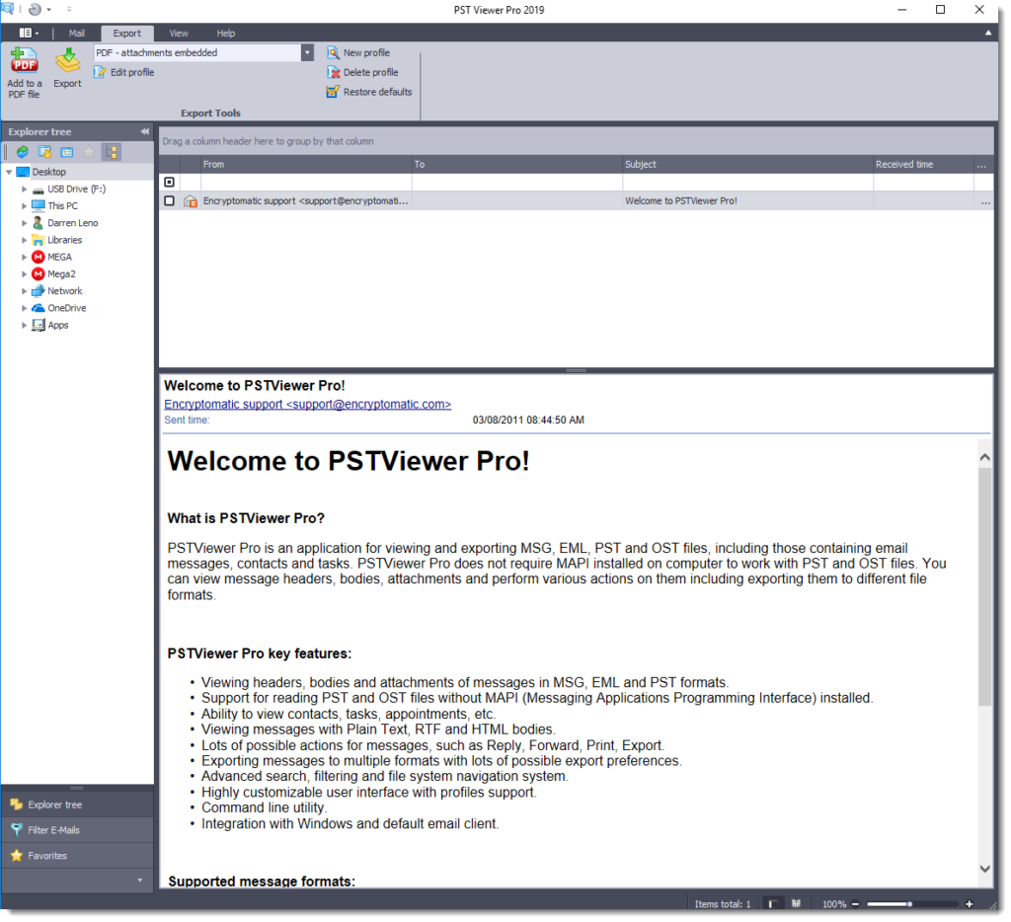This screenshot has height=922, width=1011.
Task: Click the Encryptomatic support email address link
Action: [307, 404]
